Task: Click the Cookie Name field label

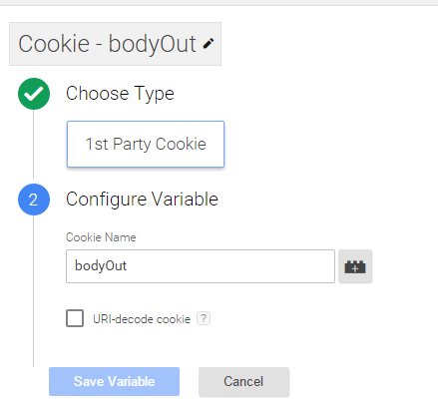Action: (x=101, y=237)
